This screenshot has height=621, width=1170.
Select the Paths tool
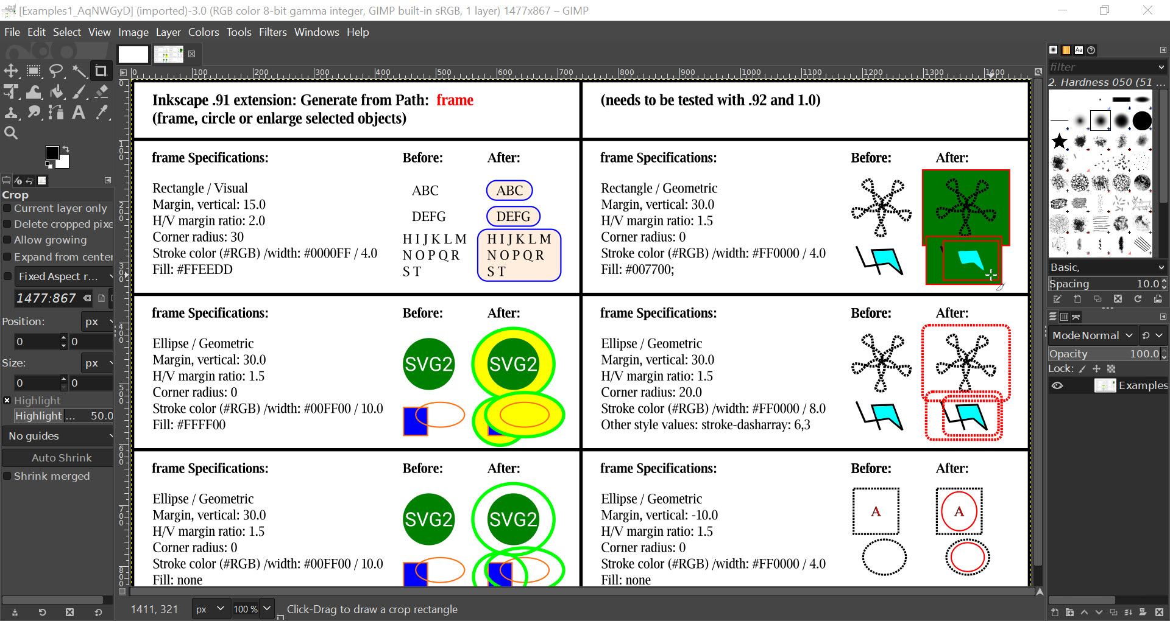(57, 113)
